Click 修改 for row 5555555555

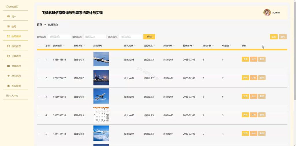pyautogui.click(x=254, y=115)
